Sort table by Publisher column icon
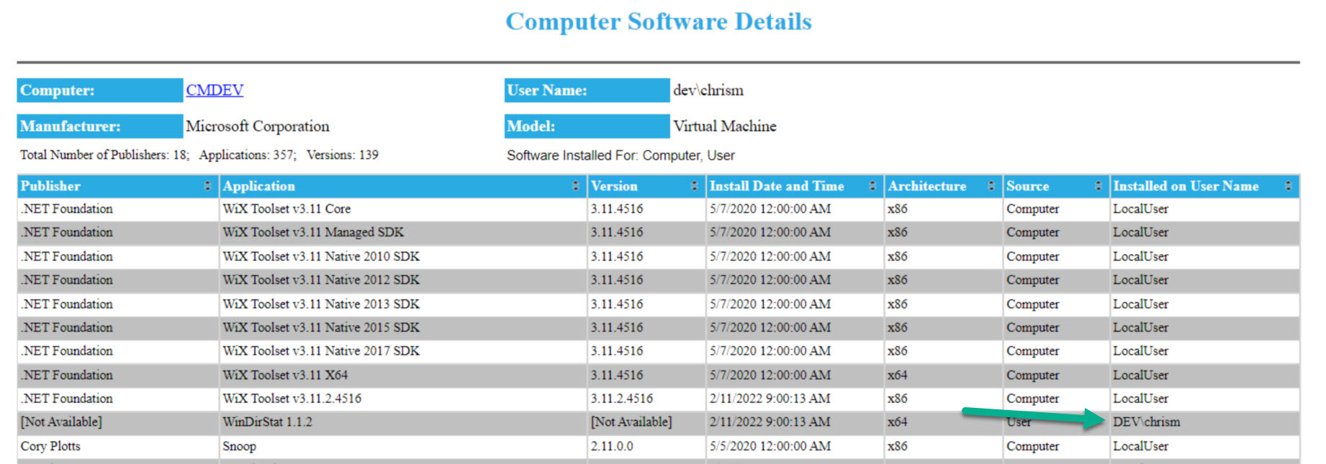This screenshot has width=1326, height=464. tap(207, 186)
